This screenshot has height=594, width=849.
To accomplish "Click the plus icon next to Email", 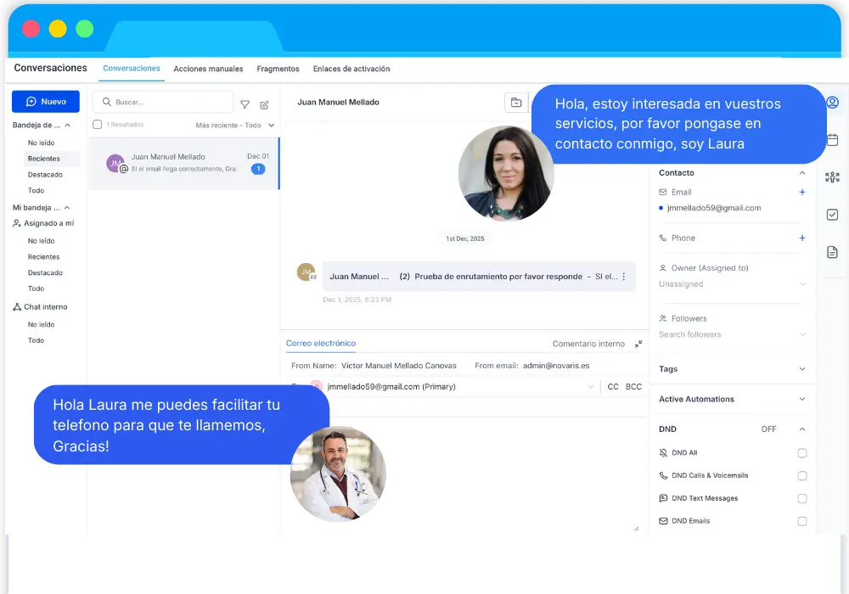I will coord(801,193).
